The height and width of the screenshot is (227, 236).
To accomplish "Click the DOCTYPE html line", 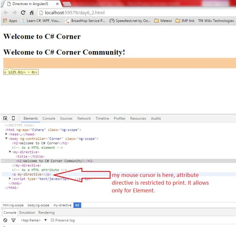I will pyautogui.click(x=19, y=125).
